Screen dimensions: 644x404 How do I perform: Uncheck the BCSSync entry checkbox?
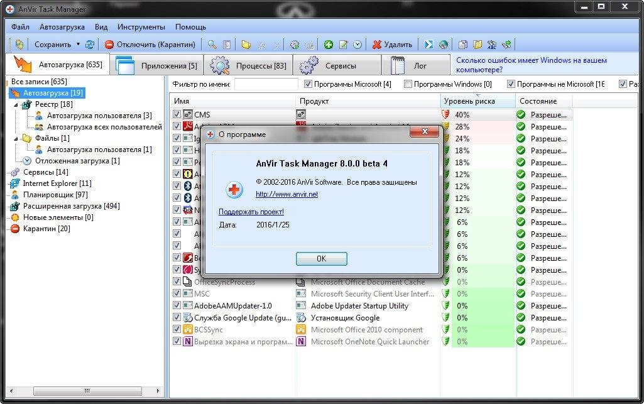177,329
